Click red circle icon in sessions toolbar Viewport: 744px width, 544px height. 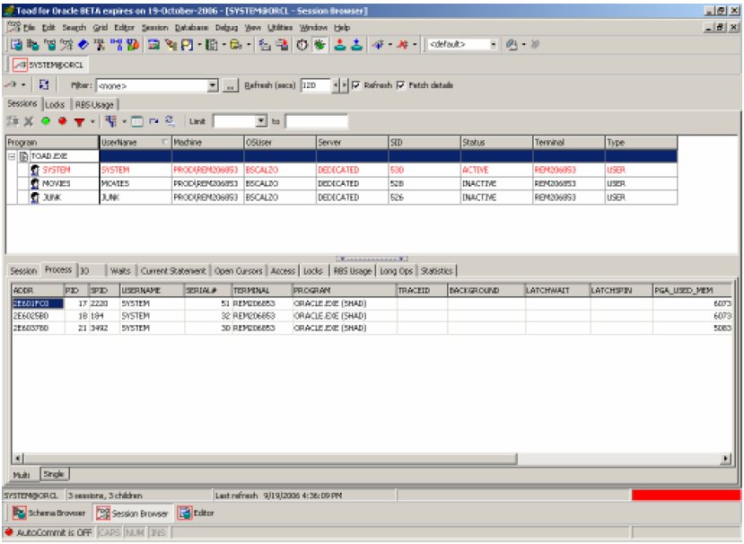(x=62, y=121)
